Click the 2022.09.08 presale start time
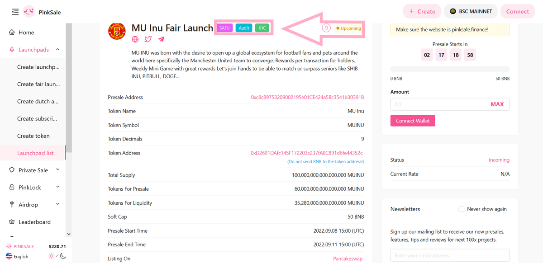This screenshot has width=543, height=263. click(x=338, y=230)
